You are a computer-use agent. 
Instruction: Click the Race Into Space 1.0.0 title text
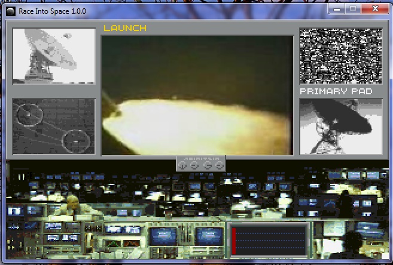tap(53, 11)
